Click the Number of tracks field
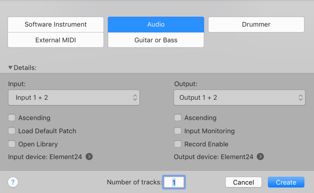 click(x=174, y=182)
